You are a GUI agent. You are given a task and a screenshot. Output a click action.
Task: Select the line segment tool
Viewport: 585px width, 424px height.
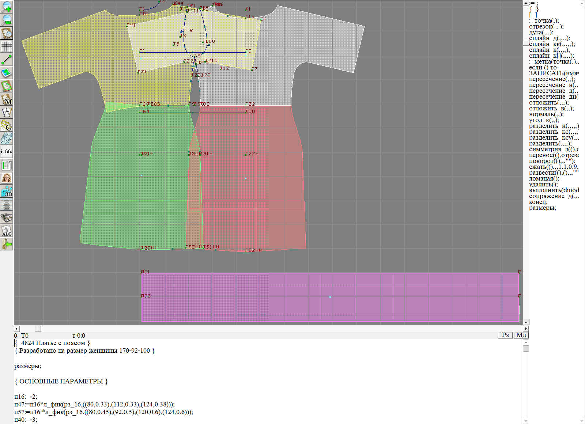pos(7,60)
